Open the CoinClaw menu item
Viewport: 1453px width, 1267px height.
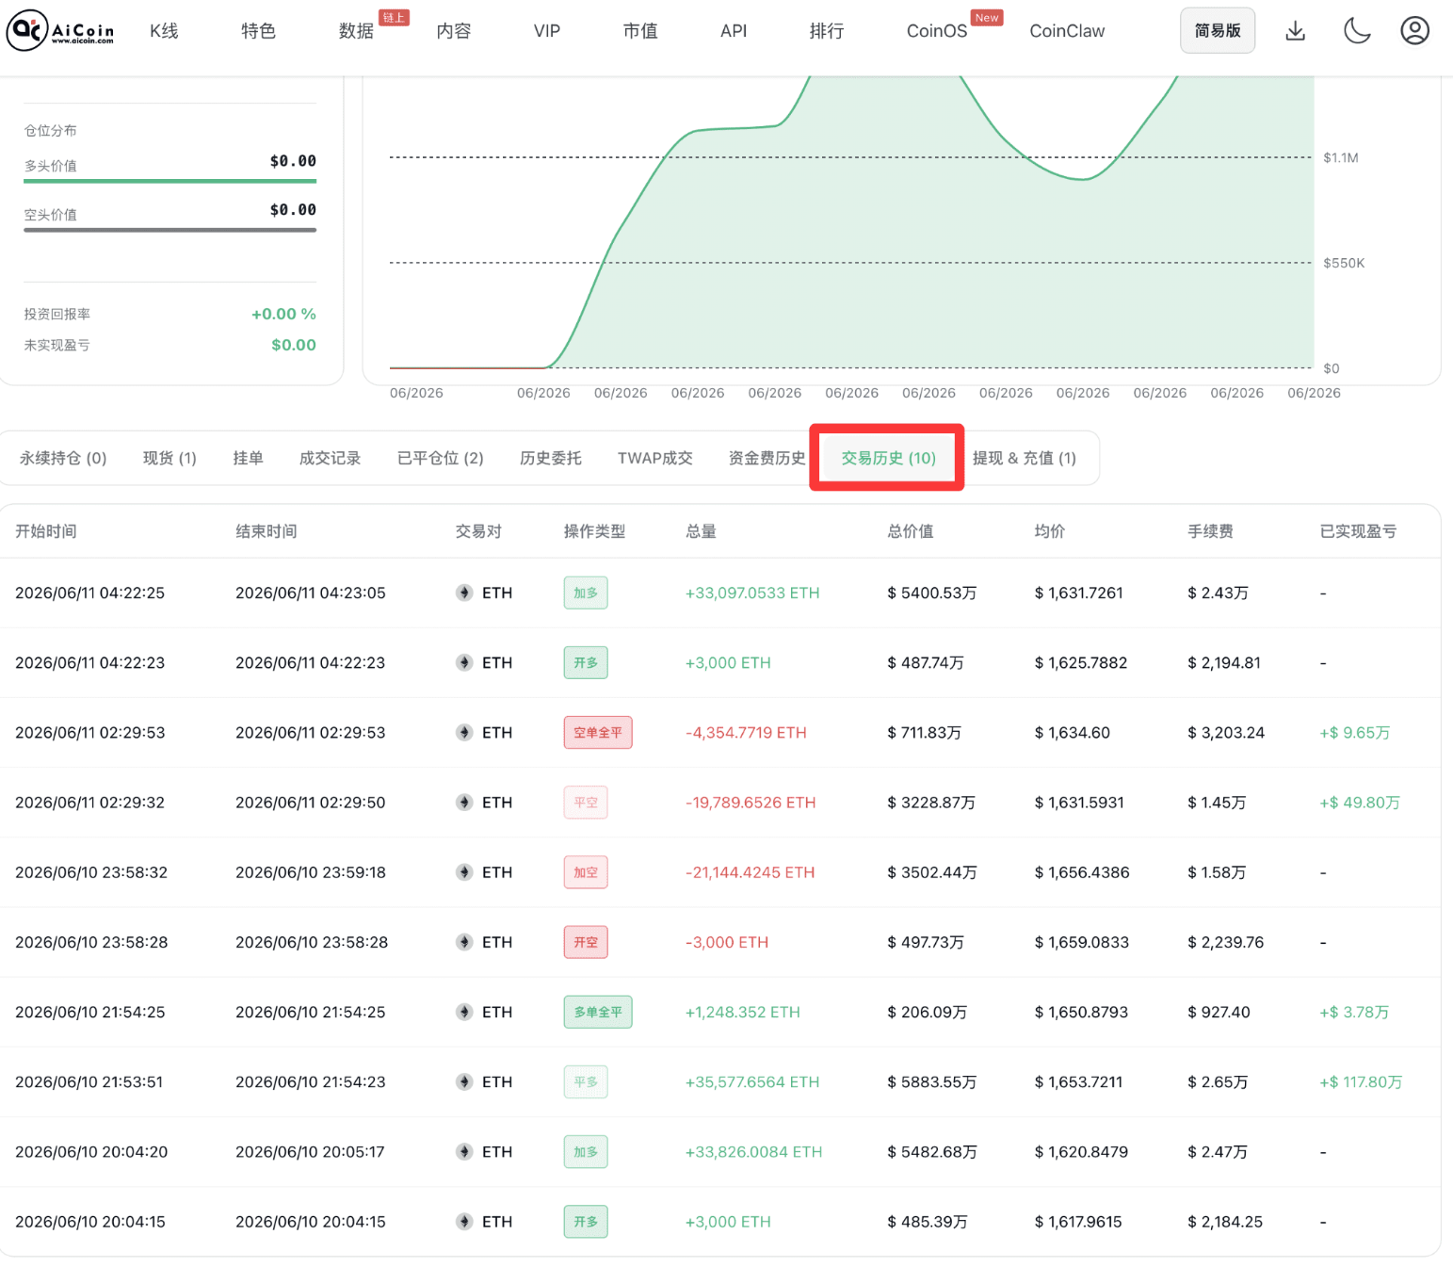coord(1067,31)
